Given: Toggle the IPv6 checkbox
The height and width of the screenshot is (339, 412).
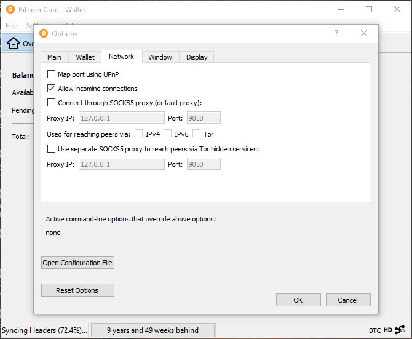Looking at the screenshot, I should click(x=168, y=134).
